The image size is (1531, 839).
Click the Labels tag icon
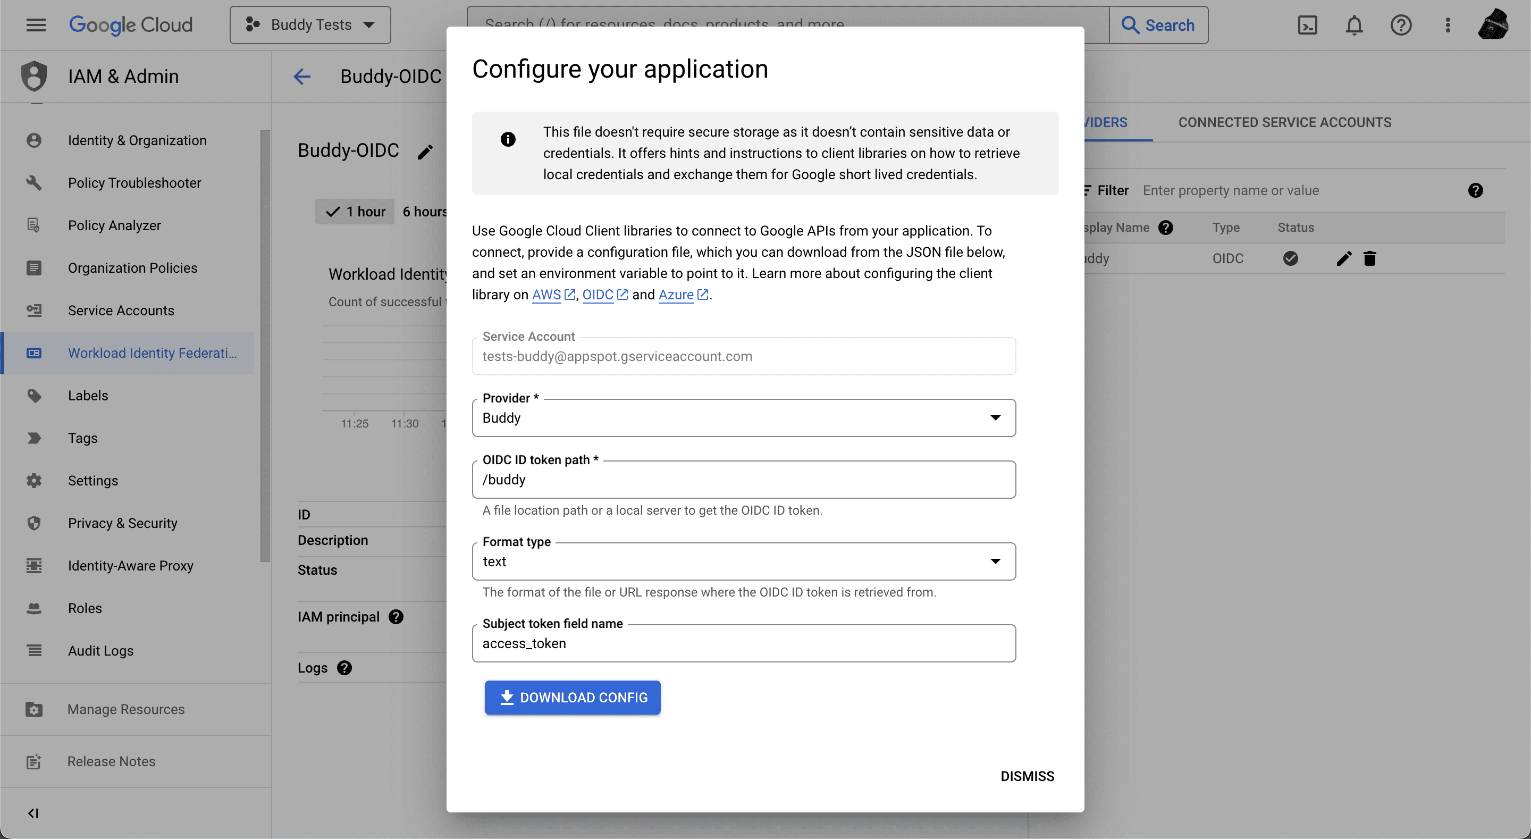[x=34, y=396]
